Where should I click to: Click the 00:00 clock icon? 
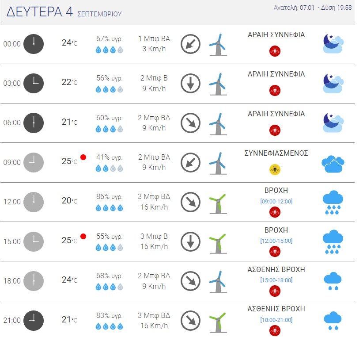click(x=34, y=44)
